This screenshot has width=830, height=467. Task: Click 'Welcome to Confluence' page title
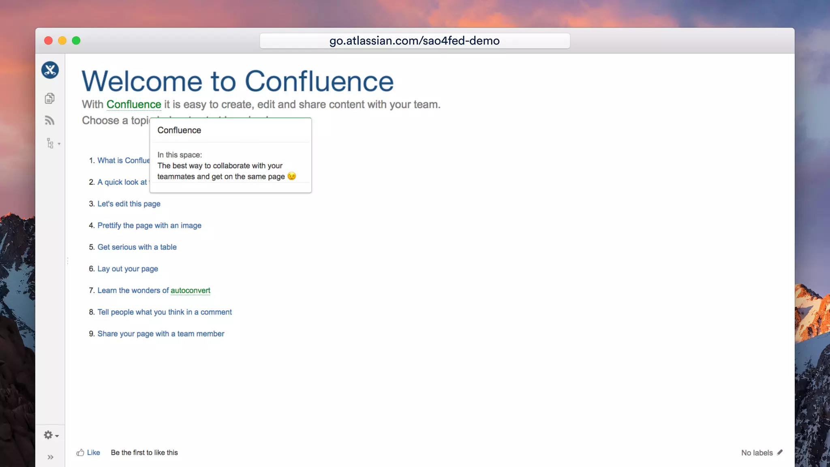tap(237, 81)
